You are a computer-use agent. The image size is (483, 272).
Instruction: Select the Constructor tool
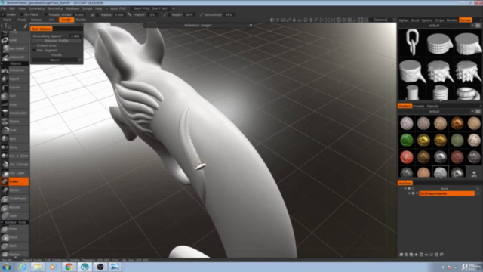tap(14, 113)
